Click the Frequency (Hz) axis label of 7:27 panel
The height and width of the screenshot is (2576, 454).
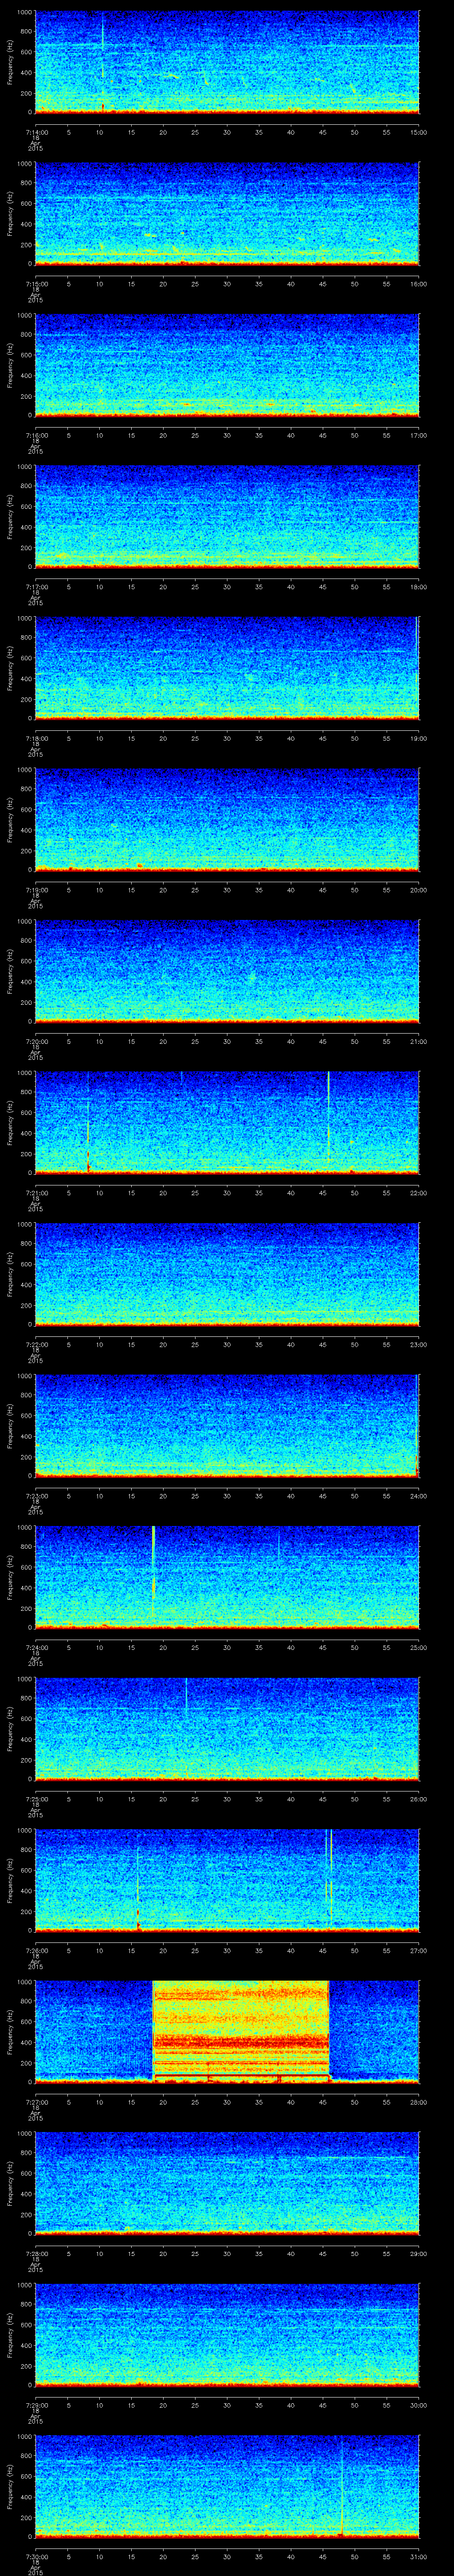pos(10,2031)
